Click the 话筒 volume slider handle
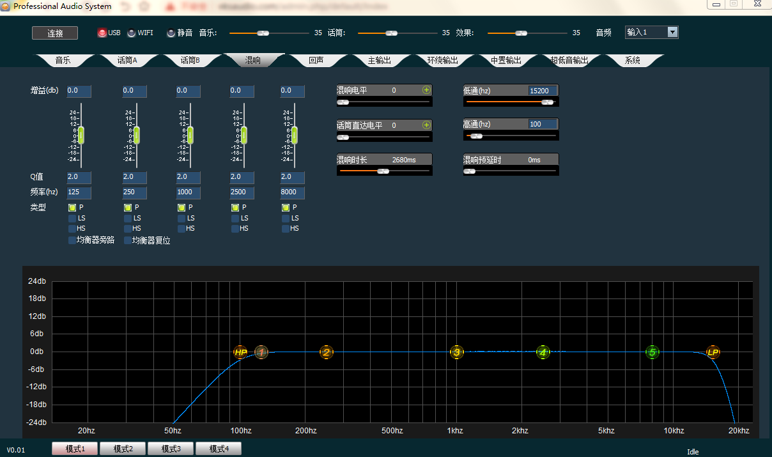Viewport: 772px width, 457px height. [392, 33]
